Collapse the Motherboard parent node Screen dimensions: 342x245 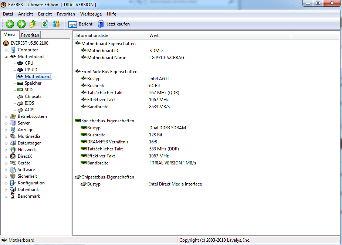click(x=6, y=57)
